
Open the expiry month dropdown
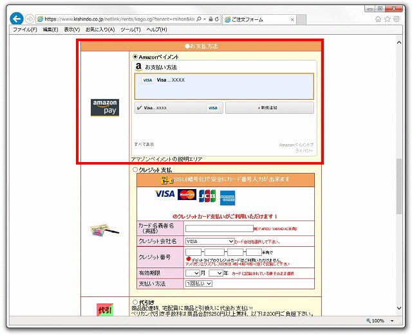pyautogui.click(x=192, y=273)
